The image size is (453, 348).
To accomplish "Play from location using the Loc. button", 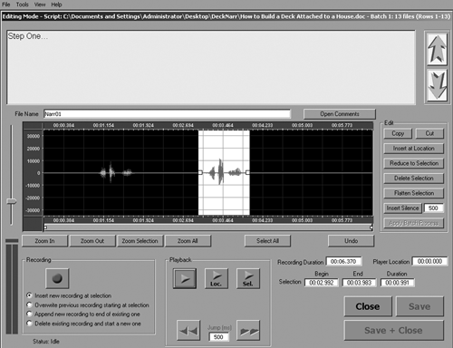I will pos(217,278).
